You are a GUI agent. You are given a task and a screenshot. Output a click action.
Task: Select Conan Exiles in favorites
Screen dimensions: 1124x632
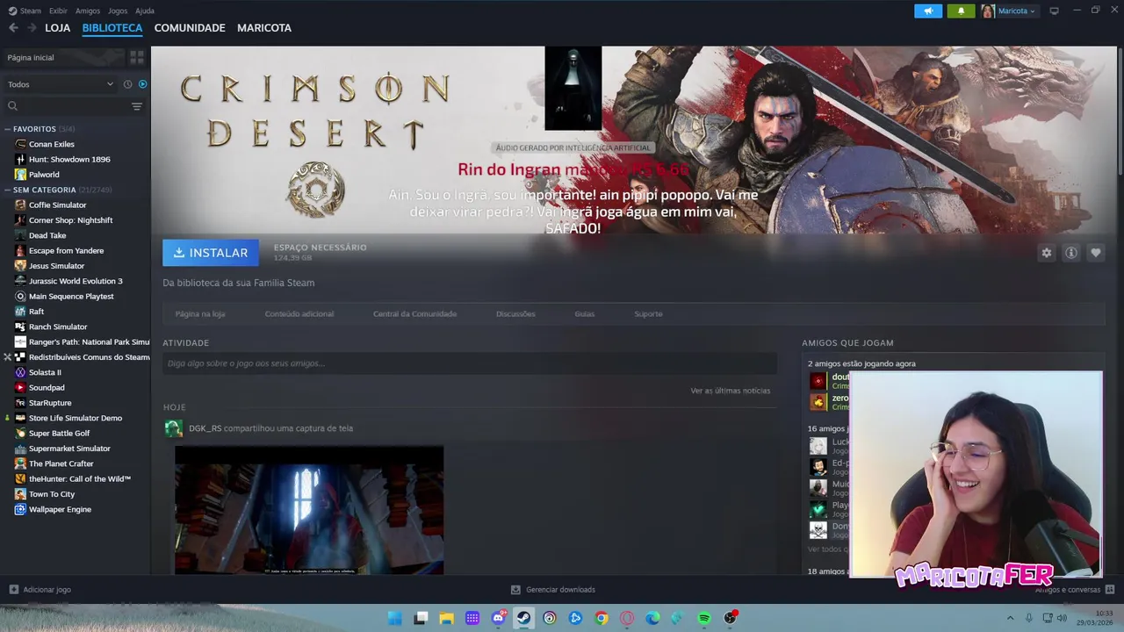pos(52,144)
